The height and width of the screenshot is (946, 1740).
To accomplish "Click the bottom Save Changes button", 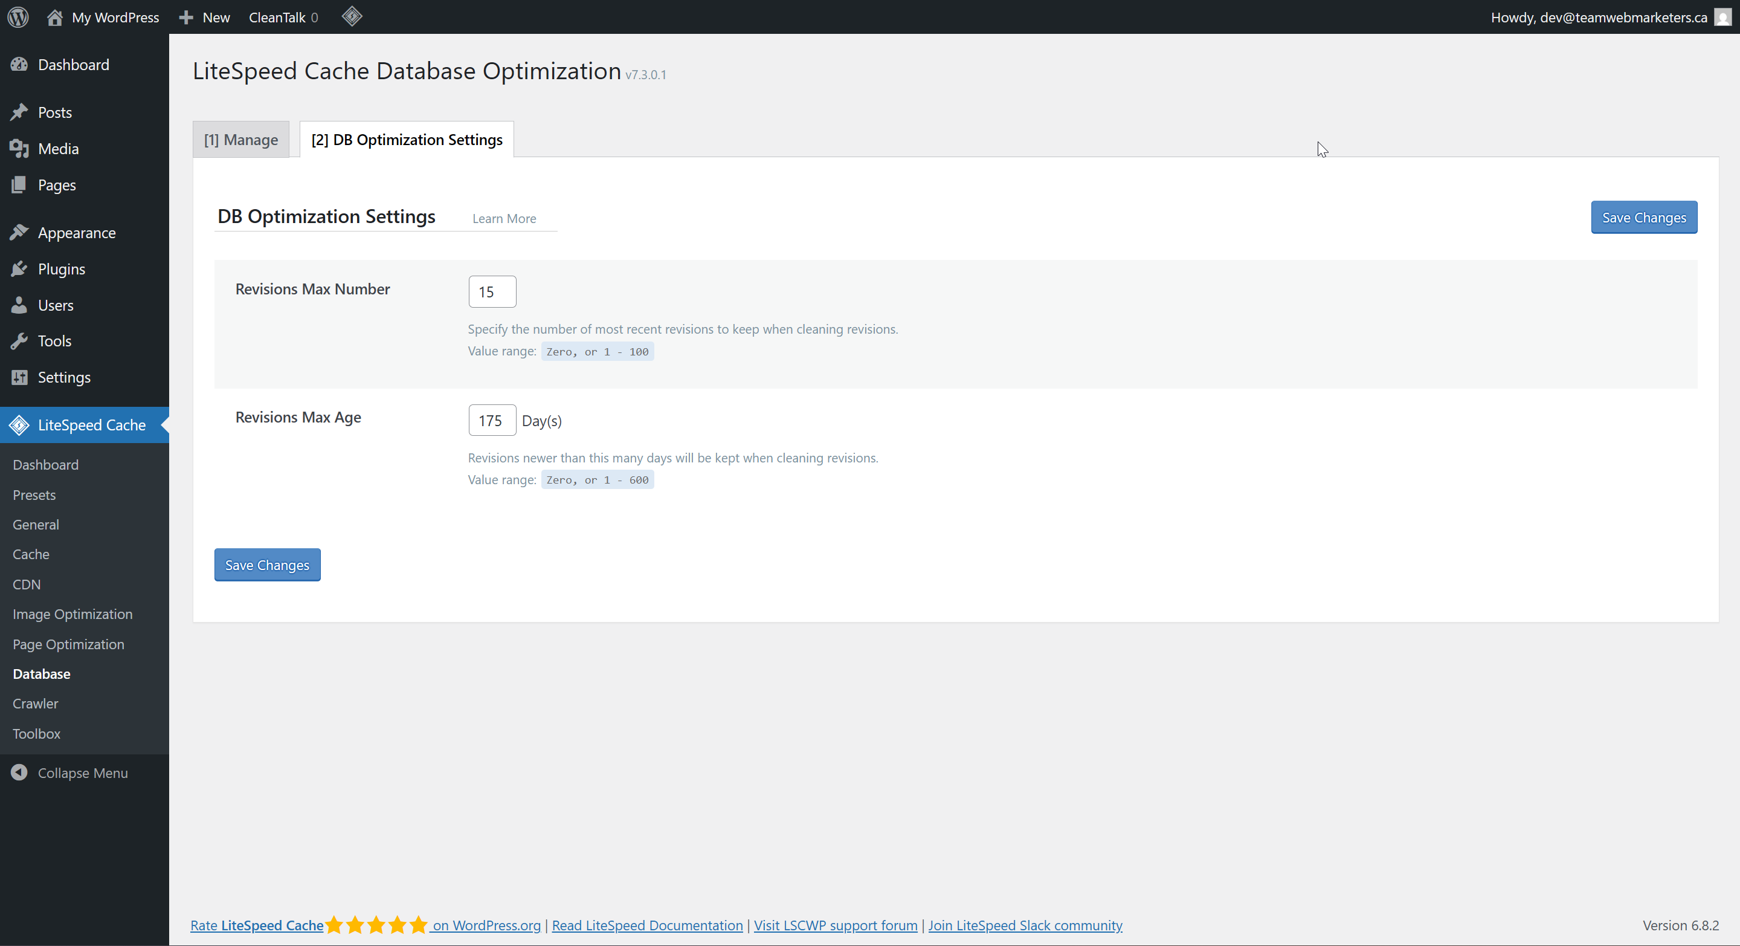I will (x=267, y=565).
